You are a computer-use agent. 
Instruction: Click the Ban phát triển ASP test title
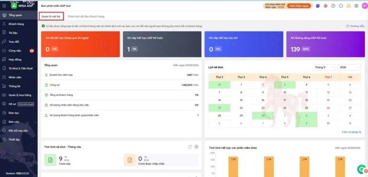[x=56, y=6]
